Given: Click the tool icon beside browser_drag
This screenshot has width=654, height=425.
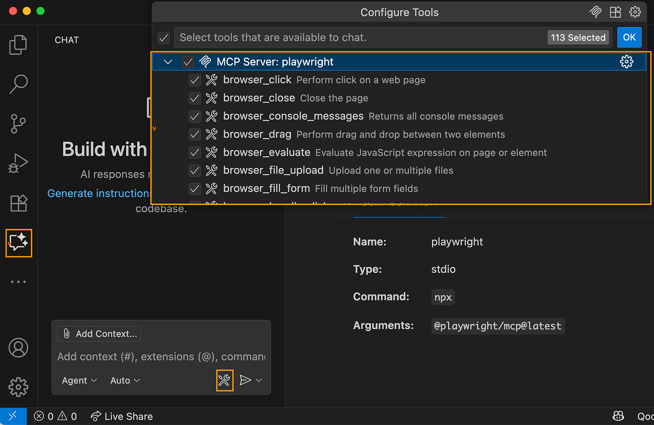Looking at the screenshot, I should (212, 134).
